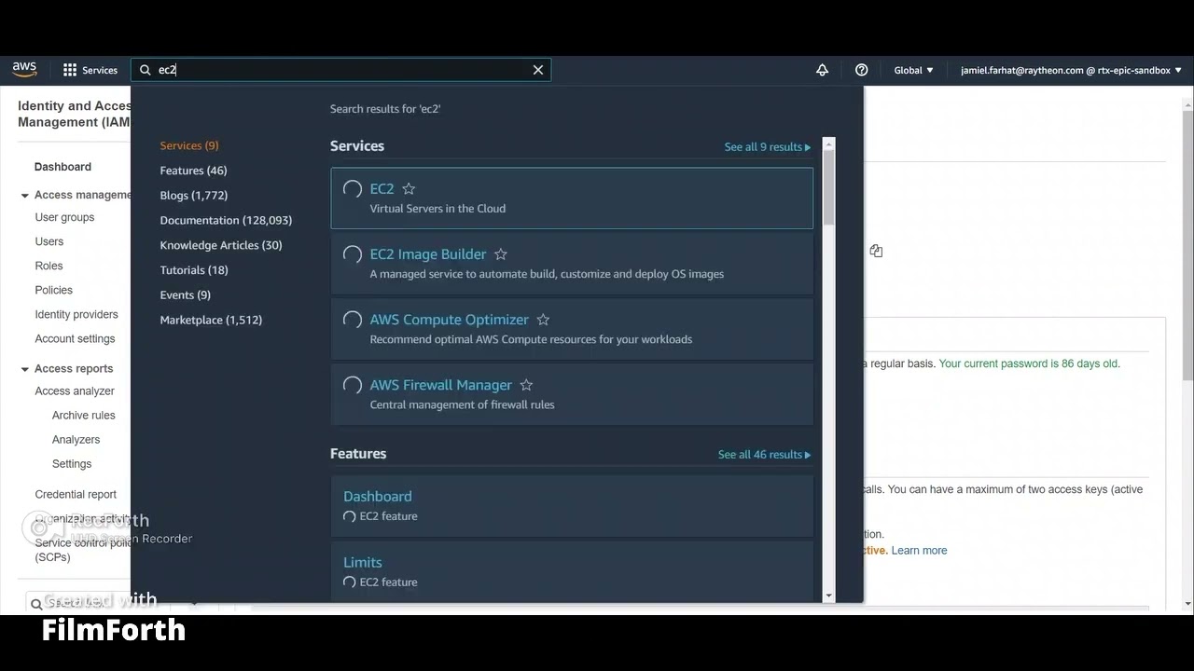The image size is (1194, 671).
Task: Click See all 9 results link
Action: tap(768, 147)
